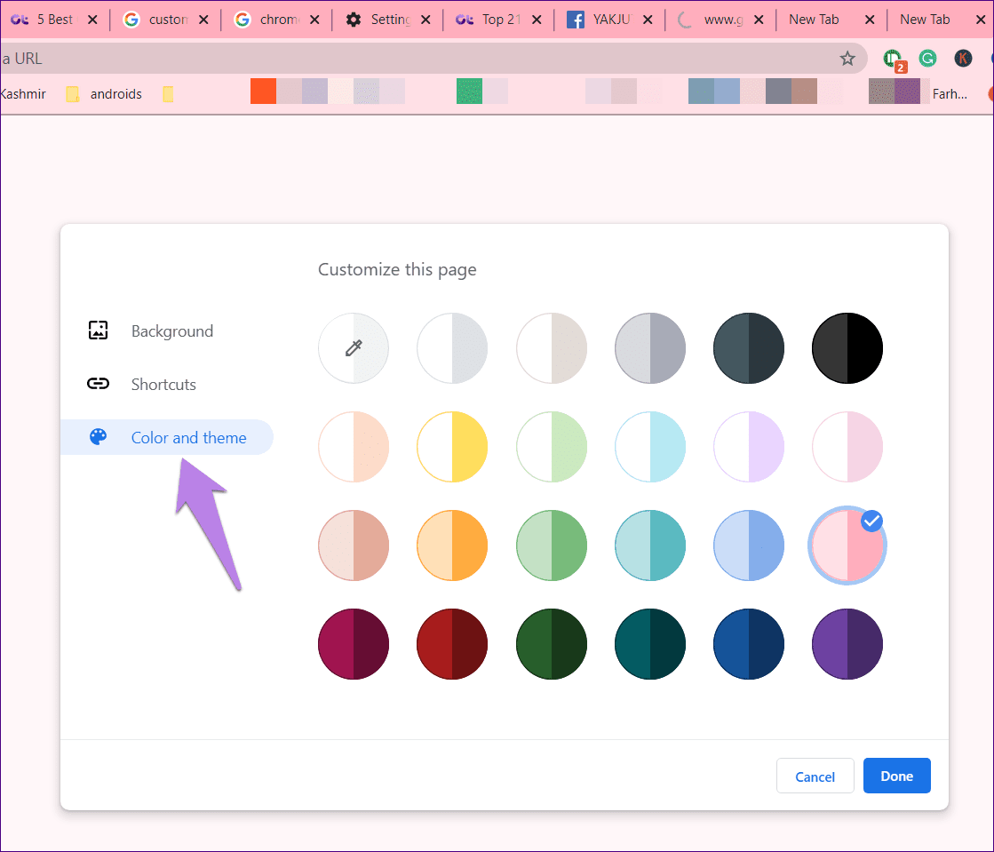Choose the yellow and white theme swatch
This screenshot has width=994, height=852.
coord(452,447)
